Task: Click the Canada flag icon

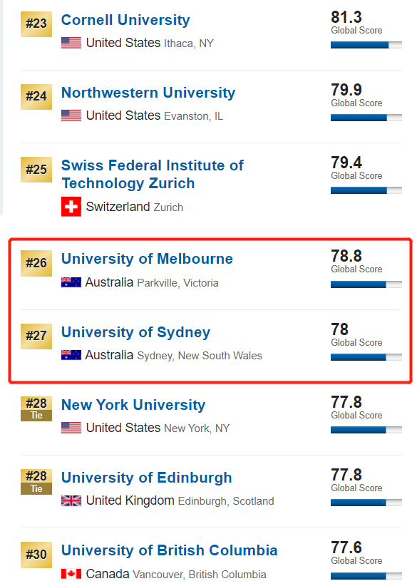Action: 71,574
